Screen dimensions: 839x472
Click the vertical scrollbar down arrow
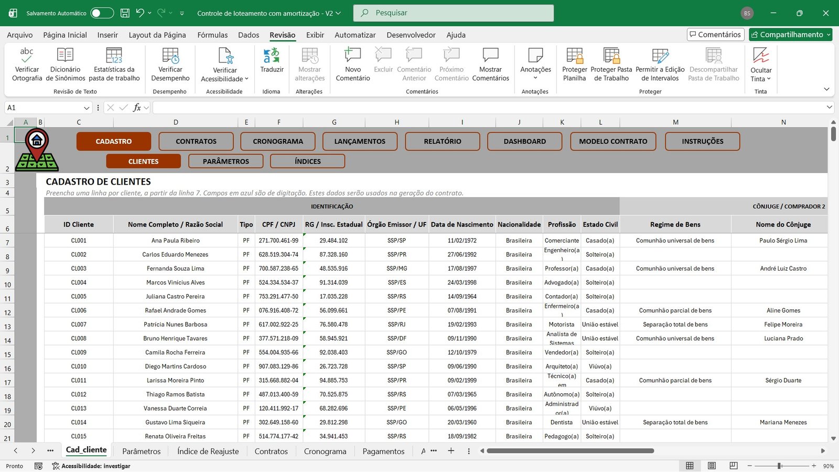[833, 438]
